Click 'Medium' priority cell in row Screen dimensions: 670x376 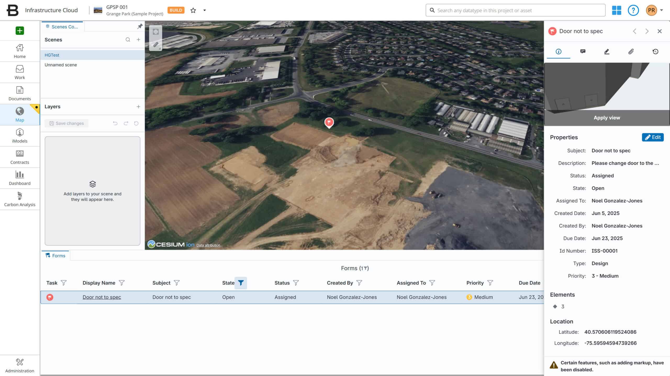click(x=479, y=297)
